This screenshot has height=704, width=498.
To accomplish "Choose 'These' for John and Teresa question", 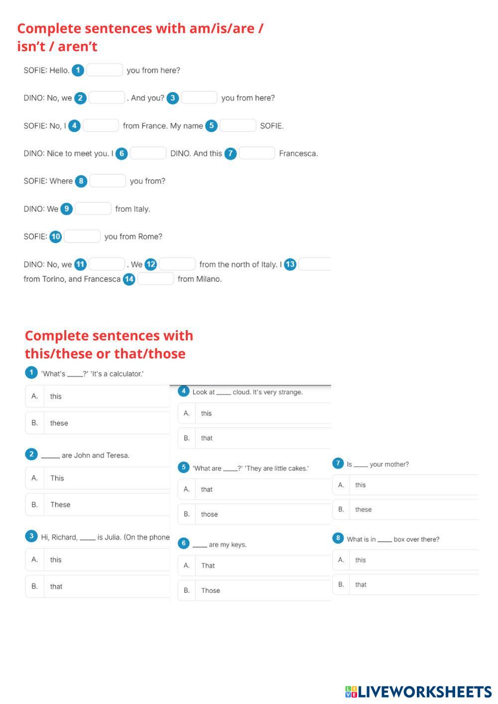I will pyautogui.click(x=98, y=505).
